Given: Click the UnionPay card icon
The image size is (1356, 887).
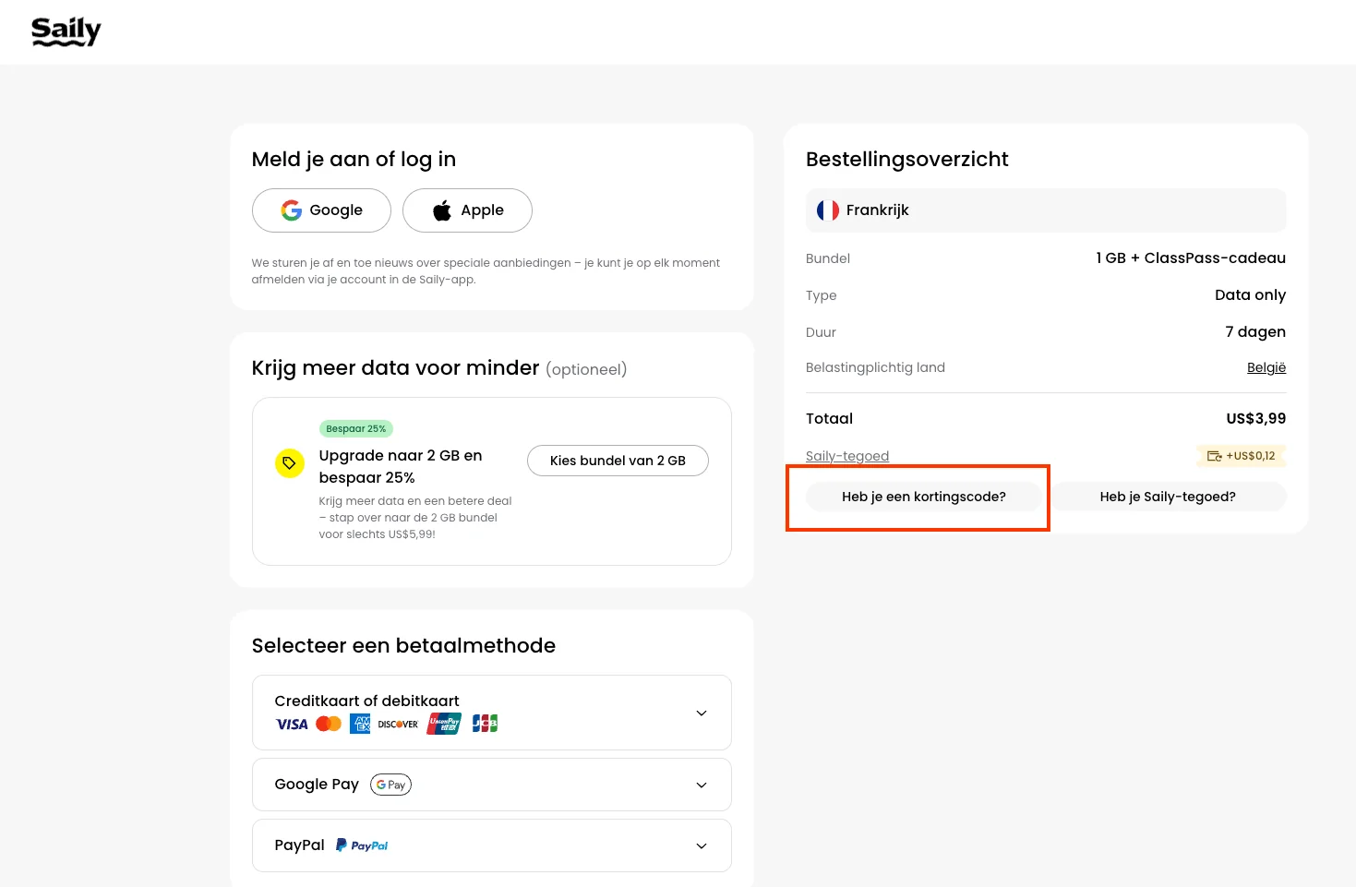Looking at the screenshot, I should pyautogui.click(x=444, y=725).
